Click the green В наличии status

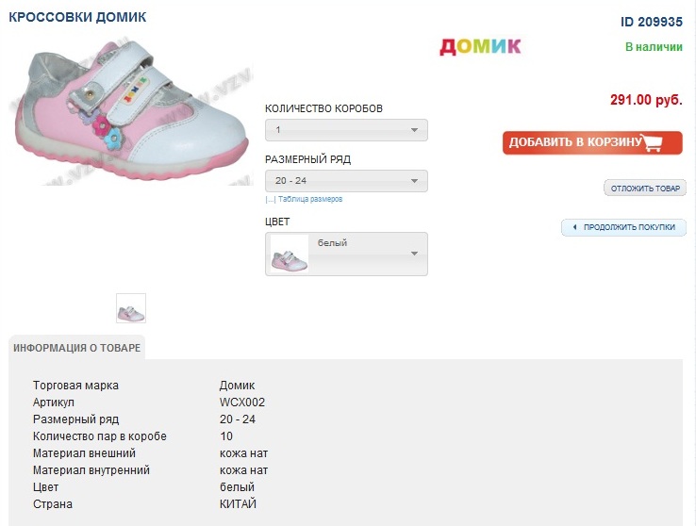coord(654,46)
